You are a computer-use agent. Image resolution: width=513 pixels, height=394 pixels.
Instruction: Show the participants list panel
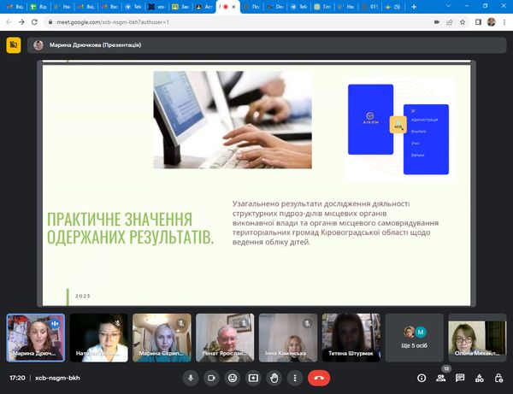441,377
